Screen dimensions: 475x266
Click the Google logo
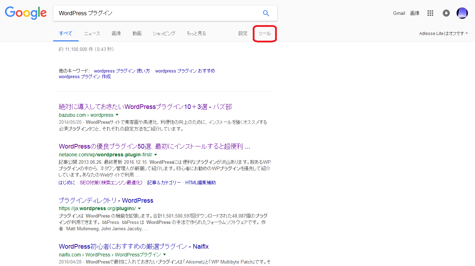26,13
